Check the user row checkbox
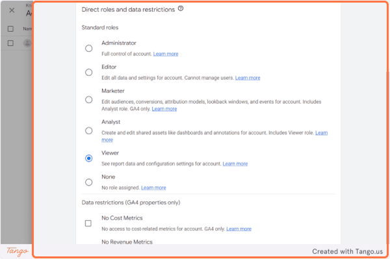This screenshot has height=259, width=390. [10, 43]
